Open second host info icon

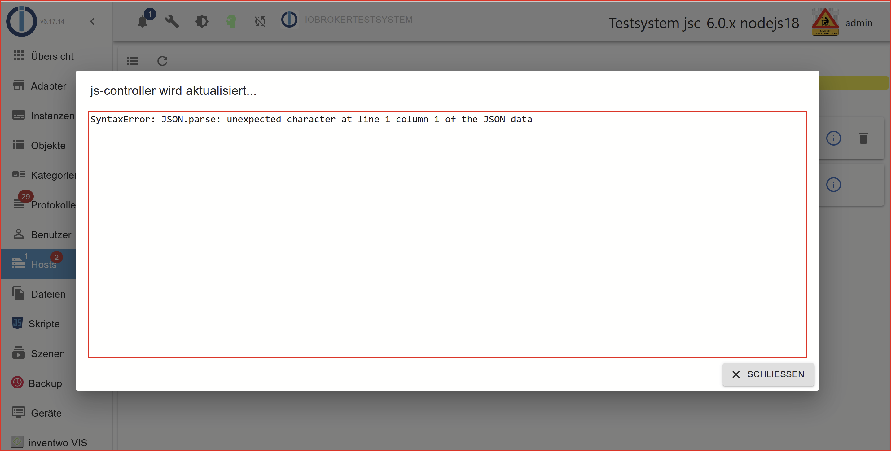[x=833, y=185]
